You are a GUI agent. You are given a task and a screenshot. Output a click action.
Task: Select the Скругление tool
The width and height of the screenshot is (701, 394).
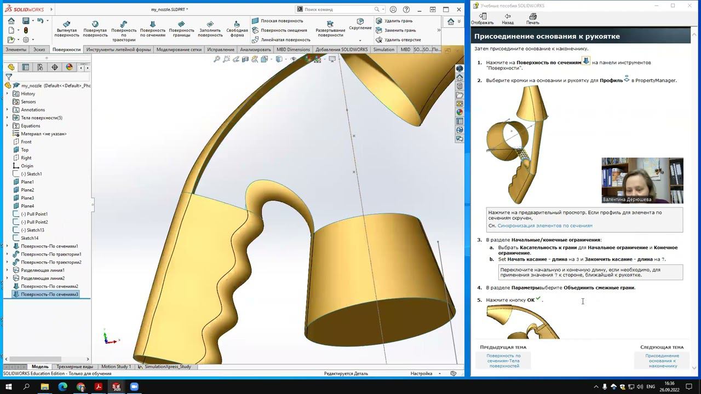(x=360, y=24)
